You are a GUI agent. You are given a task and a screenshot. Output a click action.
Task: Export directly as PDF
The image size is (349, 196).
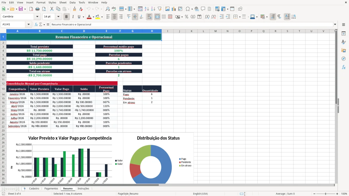[31, 9]
